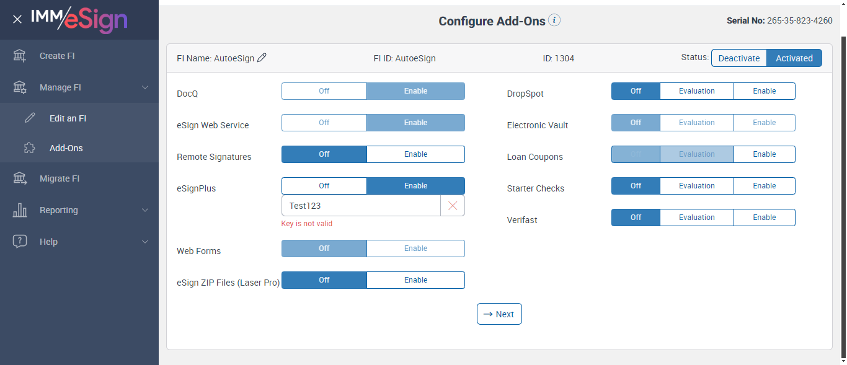This screenshot has height=365, width=847.
Task: Click the Migrate FI icon
Action: [x=20, y=178]
